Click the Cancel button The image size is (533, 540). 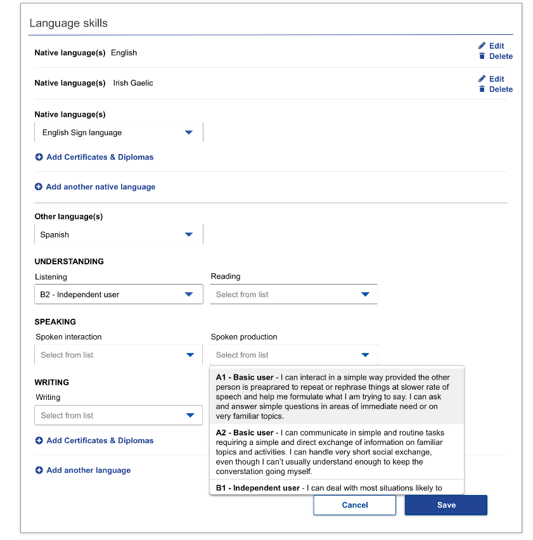(355, 505)
